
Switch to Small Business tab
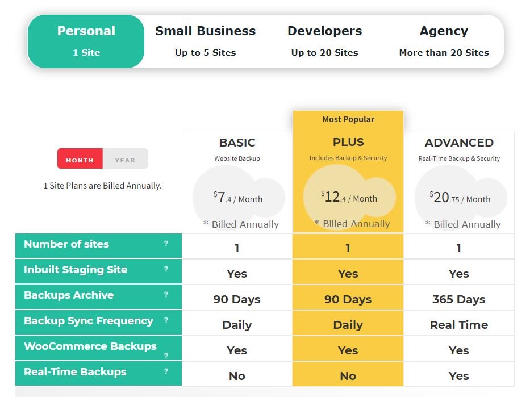[x=205, y=41]
